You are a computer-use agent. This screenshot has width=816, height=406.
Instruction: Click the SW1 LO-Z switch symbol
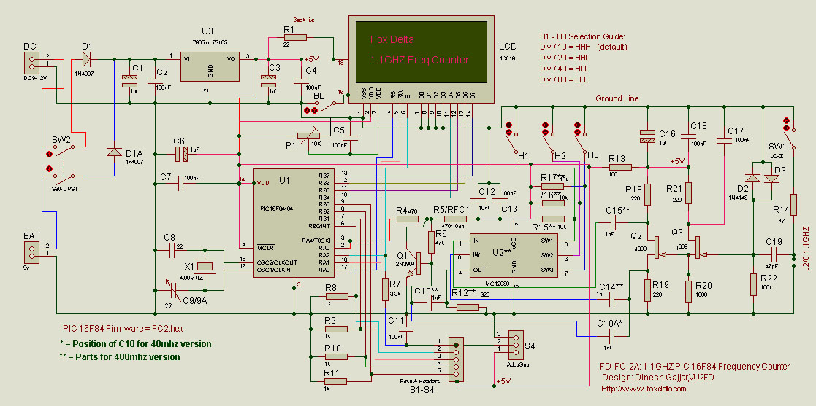coord(788,134)
